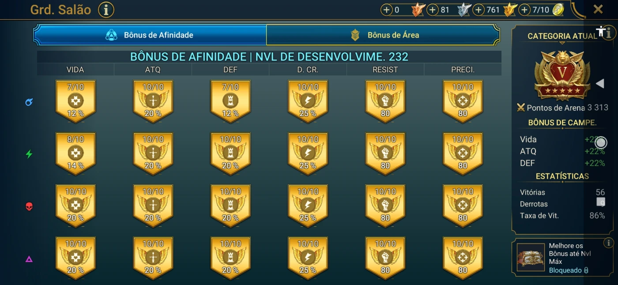The image size is (618, 285).
Task: Select Spirit affinity VIDA 8/10 badge
Action: 75,154
